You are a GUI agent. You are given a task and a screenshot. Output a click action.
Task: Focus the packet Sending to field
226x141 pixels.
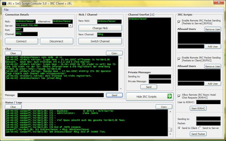tap(208, 119)
